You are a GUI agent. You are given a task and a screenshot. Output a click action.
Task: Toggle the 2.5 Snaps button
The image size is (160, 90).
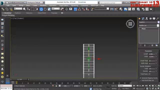(75, 9)
